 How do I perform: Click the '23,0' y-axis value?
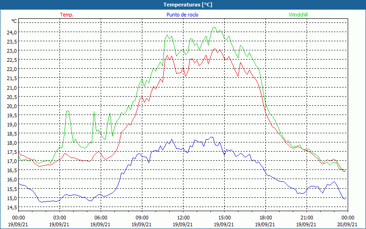click(11, 51)
